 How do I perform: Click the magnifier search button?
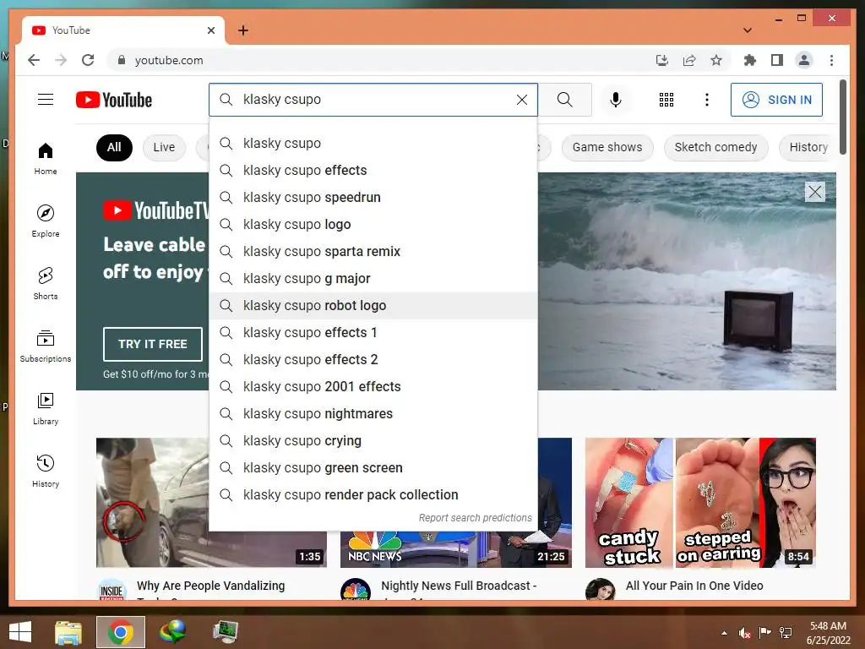pos(564,100)
